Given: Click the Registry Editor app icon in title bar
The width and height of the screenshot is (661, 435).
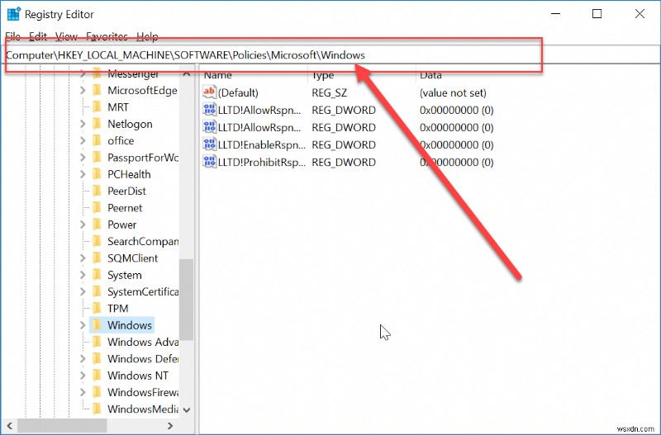Looking at the screenshot, I should pos(13,14).
